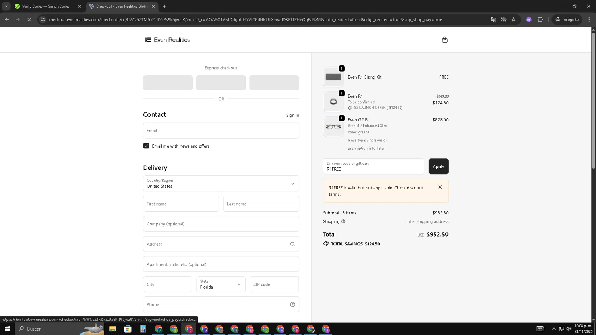Open Calculator from the taskbar
Screen dimensions: 596x335
[x=143, y=329]
